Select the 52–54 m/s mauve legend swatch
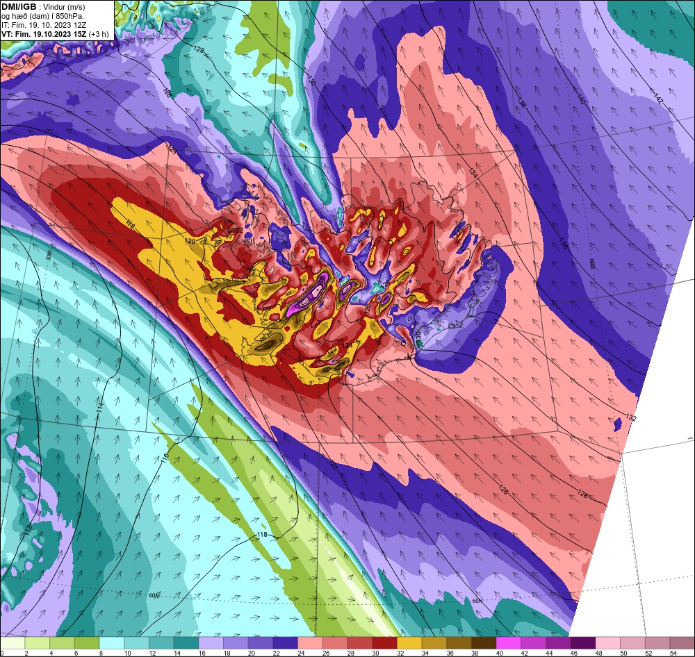This screenshot has width=695, height=657. (x=657, y=643)
